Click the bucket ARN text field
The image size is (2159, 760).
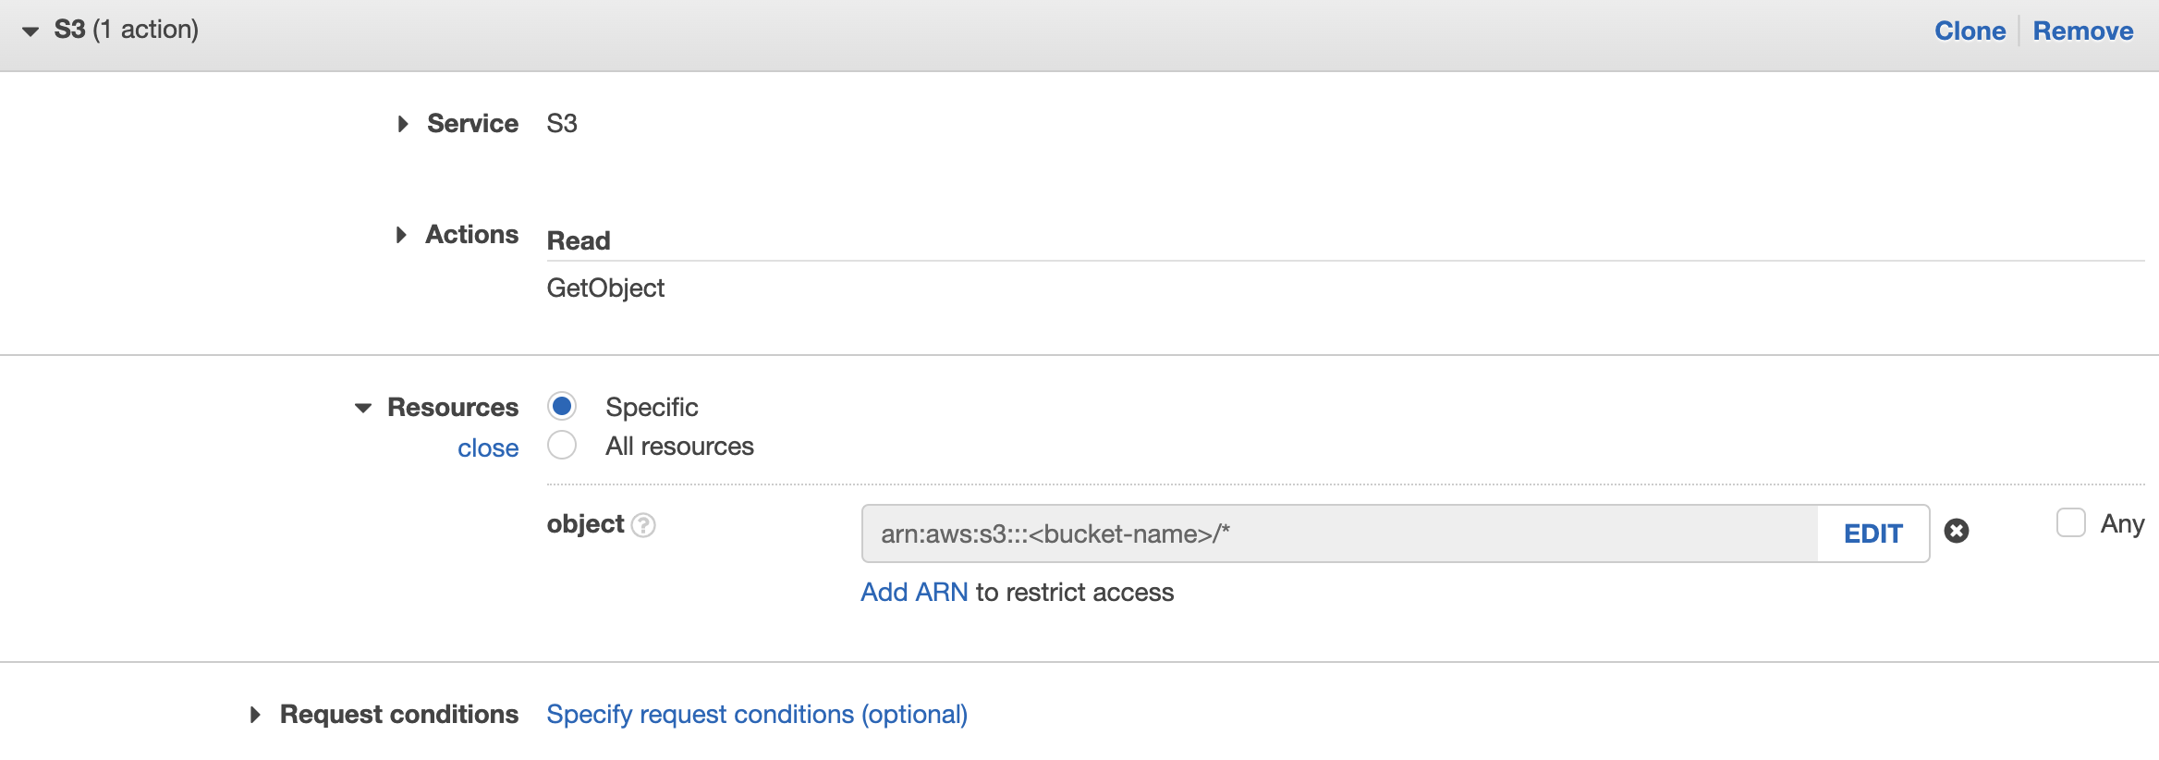[1338, 533]
